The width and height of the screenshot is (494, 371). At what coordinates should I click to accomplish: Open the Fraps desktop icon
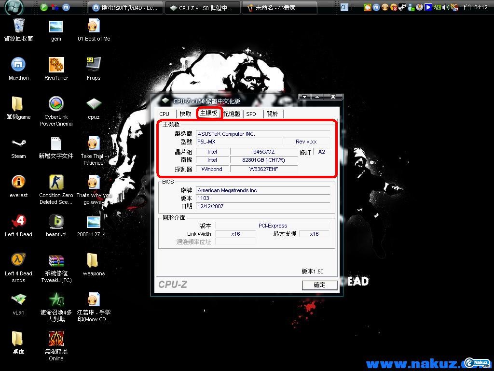click(x=94, y=65)
